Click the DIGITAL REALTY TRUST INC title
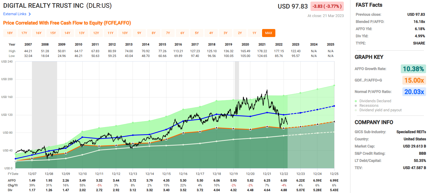Image resolution: width=429 pixels, height=193 pixels. coord(43,6)
